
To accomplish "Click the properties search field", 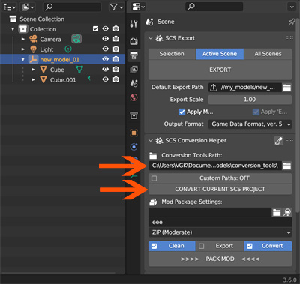I will coord(214,7).
